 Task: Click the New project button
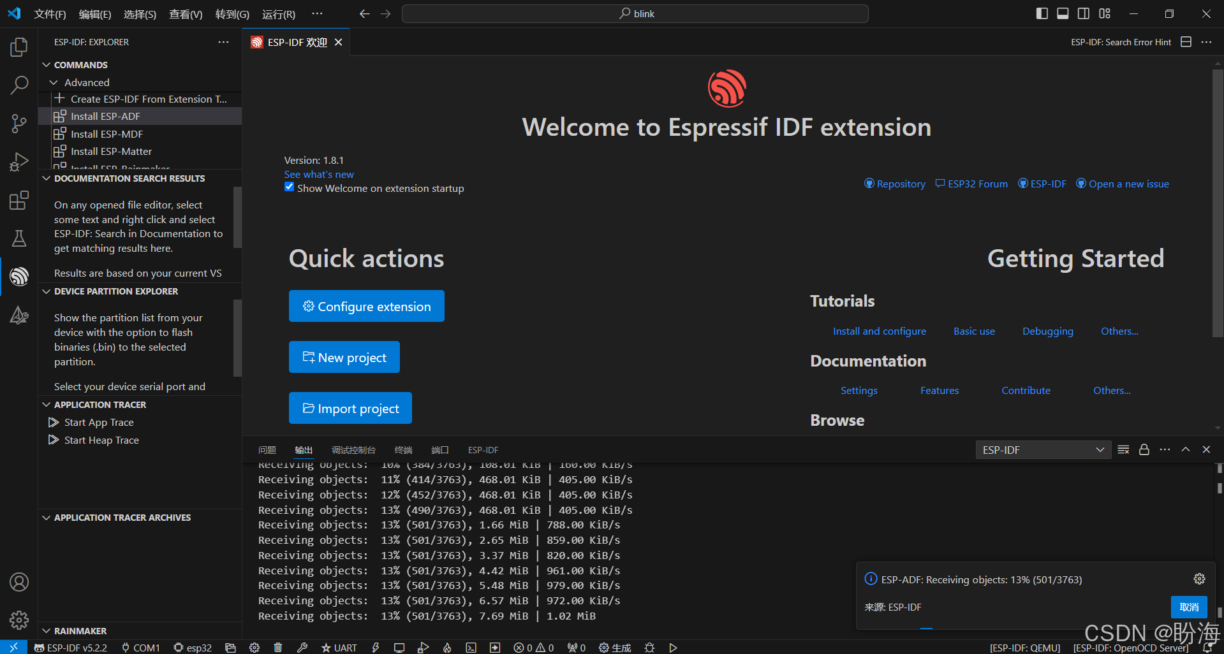[x=344, y=357]
